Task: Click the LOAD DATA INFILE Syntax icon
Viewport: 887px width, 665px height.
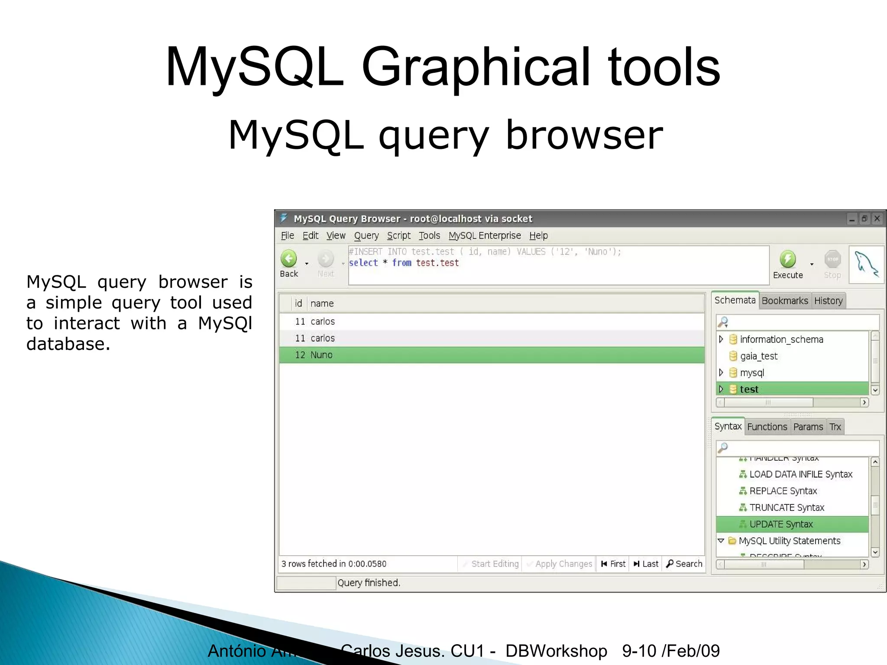Action: point(743,474)
